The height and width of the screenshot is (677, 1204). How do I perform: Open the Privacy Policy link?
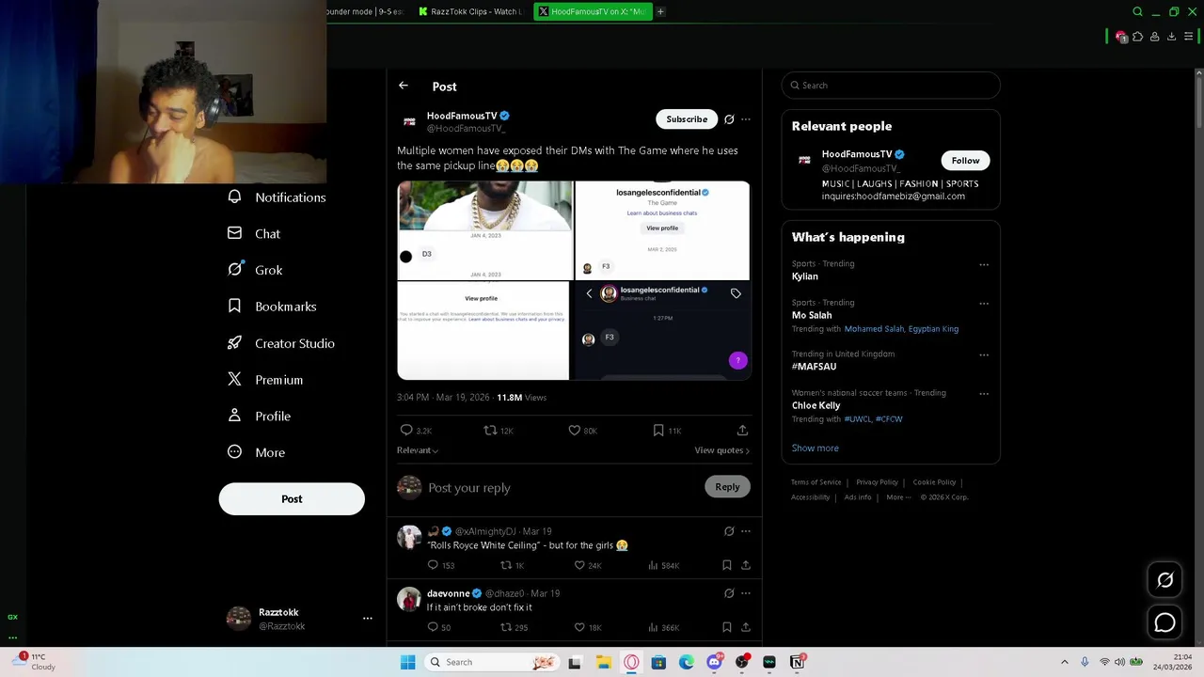[877, 482]
